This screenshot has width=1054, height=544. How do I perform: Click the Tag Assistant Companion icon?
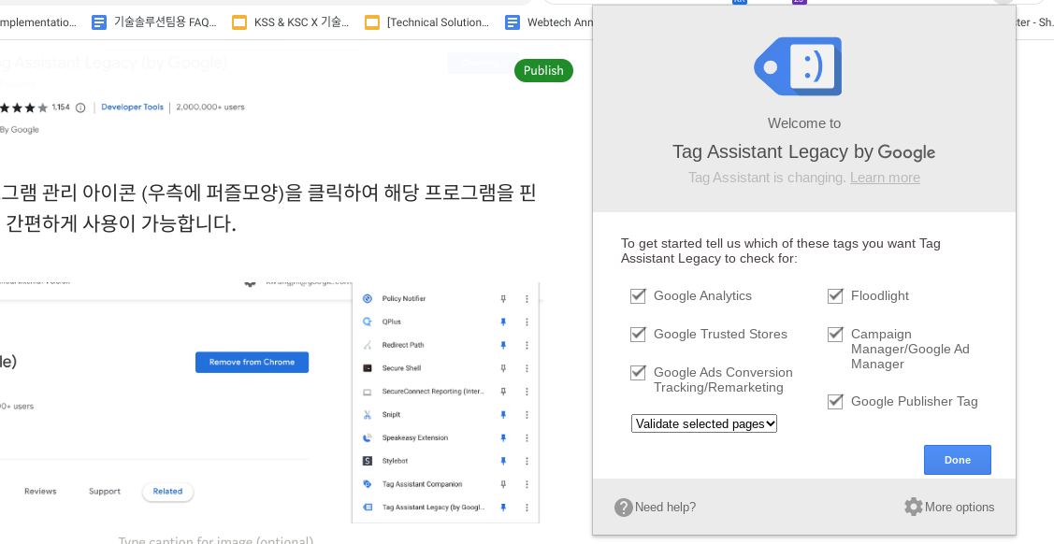click(x=367, y=484)
